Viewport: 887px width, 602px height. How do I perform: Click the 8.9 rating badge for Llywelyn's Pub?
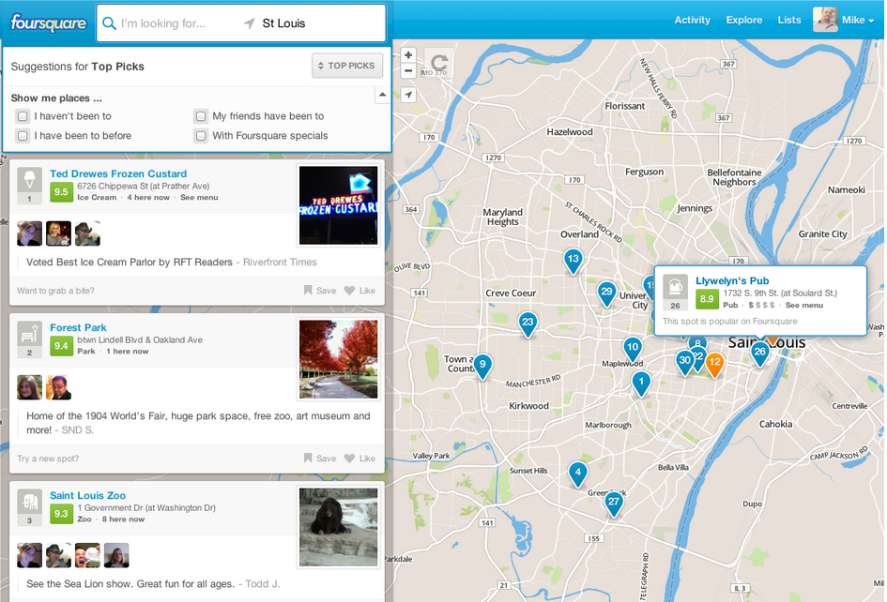707,299
